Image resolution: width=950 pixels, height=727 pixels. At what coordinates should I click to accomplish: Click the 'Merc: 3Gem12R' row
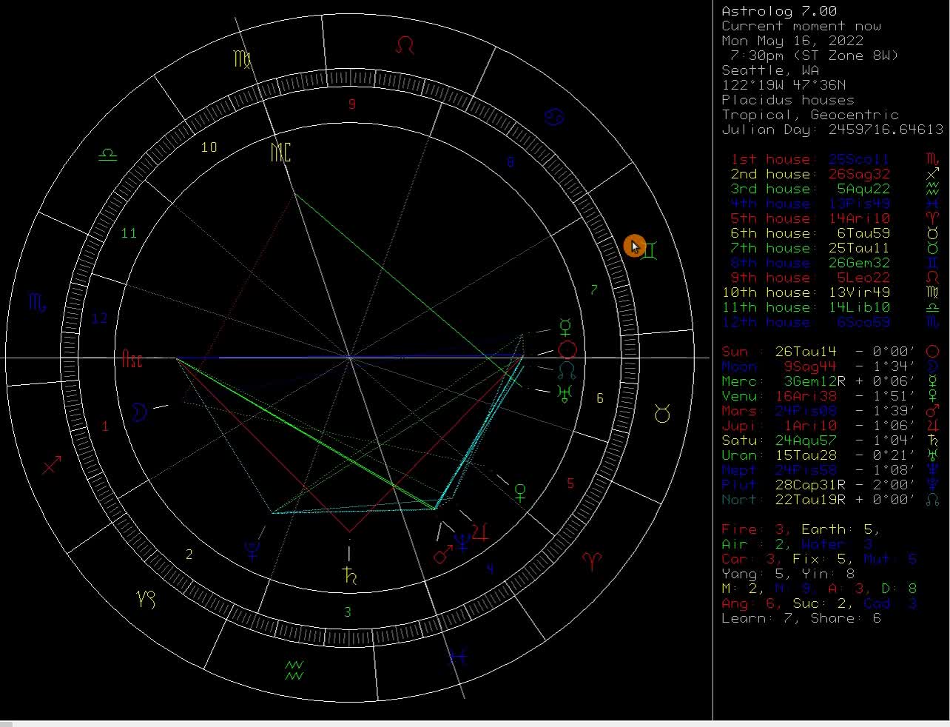(831, 381)
